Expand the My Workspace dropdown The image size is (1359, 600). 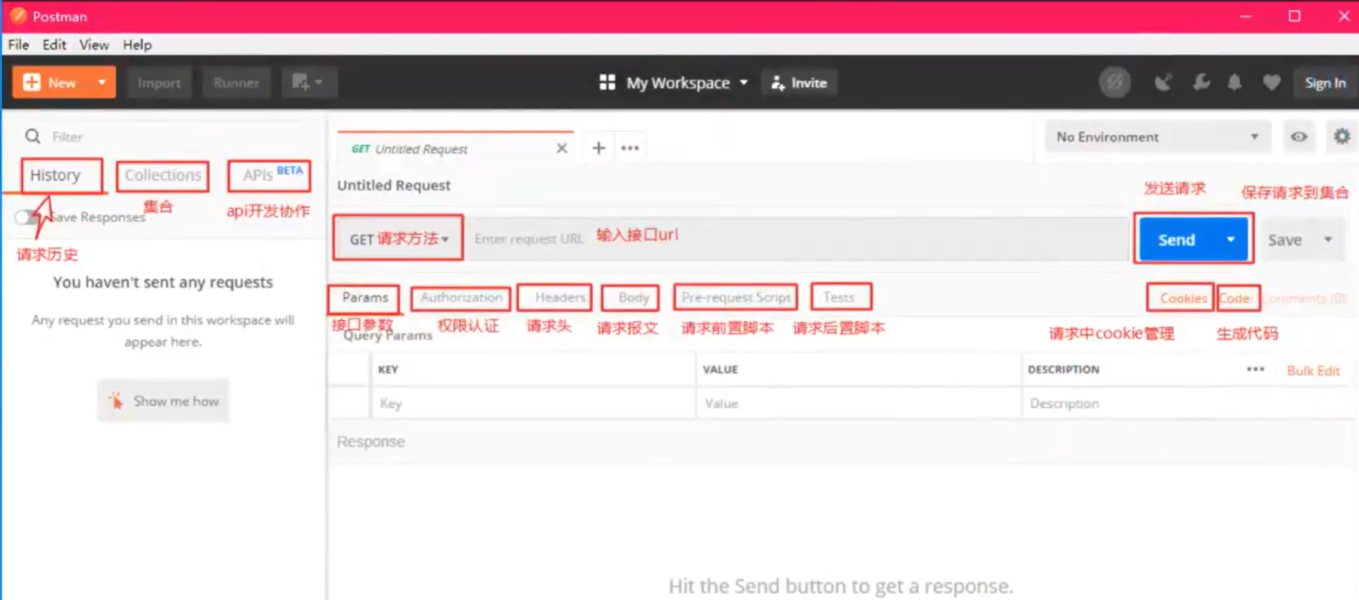(744, 83)
